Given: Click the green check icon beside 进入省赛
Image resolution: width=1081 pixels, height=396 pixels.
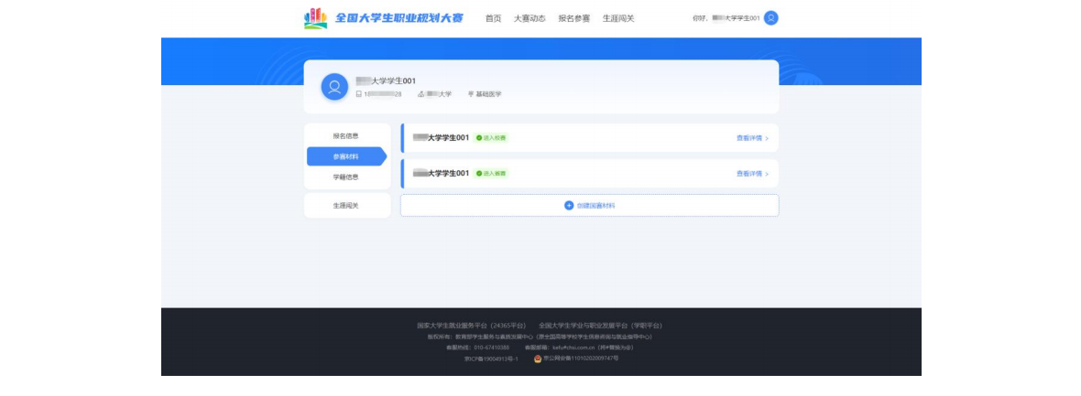Looking at the screenshot, I should (478, 173).
